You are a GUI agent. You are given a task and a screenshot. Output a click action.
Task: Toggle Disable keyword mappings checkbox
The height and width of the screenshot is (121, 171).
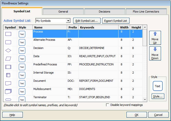click(108, 105)
